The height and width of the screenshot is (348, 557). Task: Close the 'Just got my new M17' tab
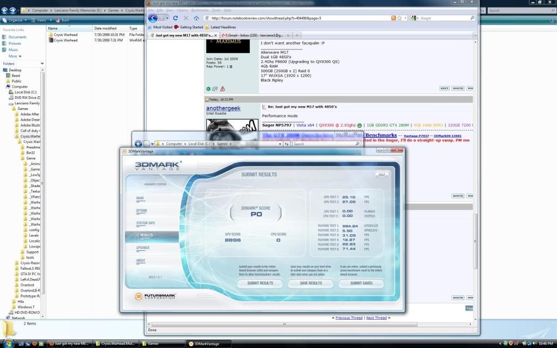(x=215, y=35)
